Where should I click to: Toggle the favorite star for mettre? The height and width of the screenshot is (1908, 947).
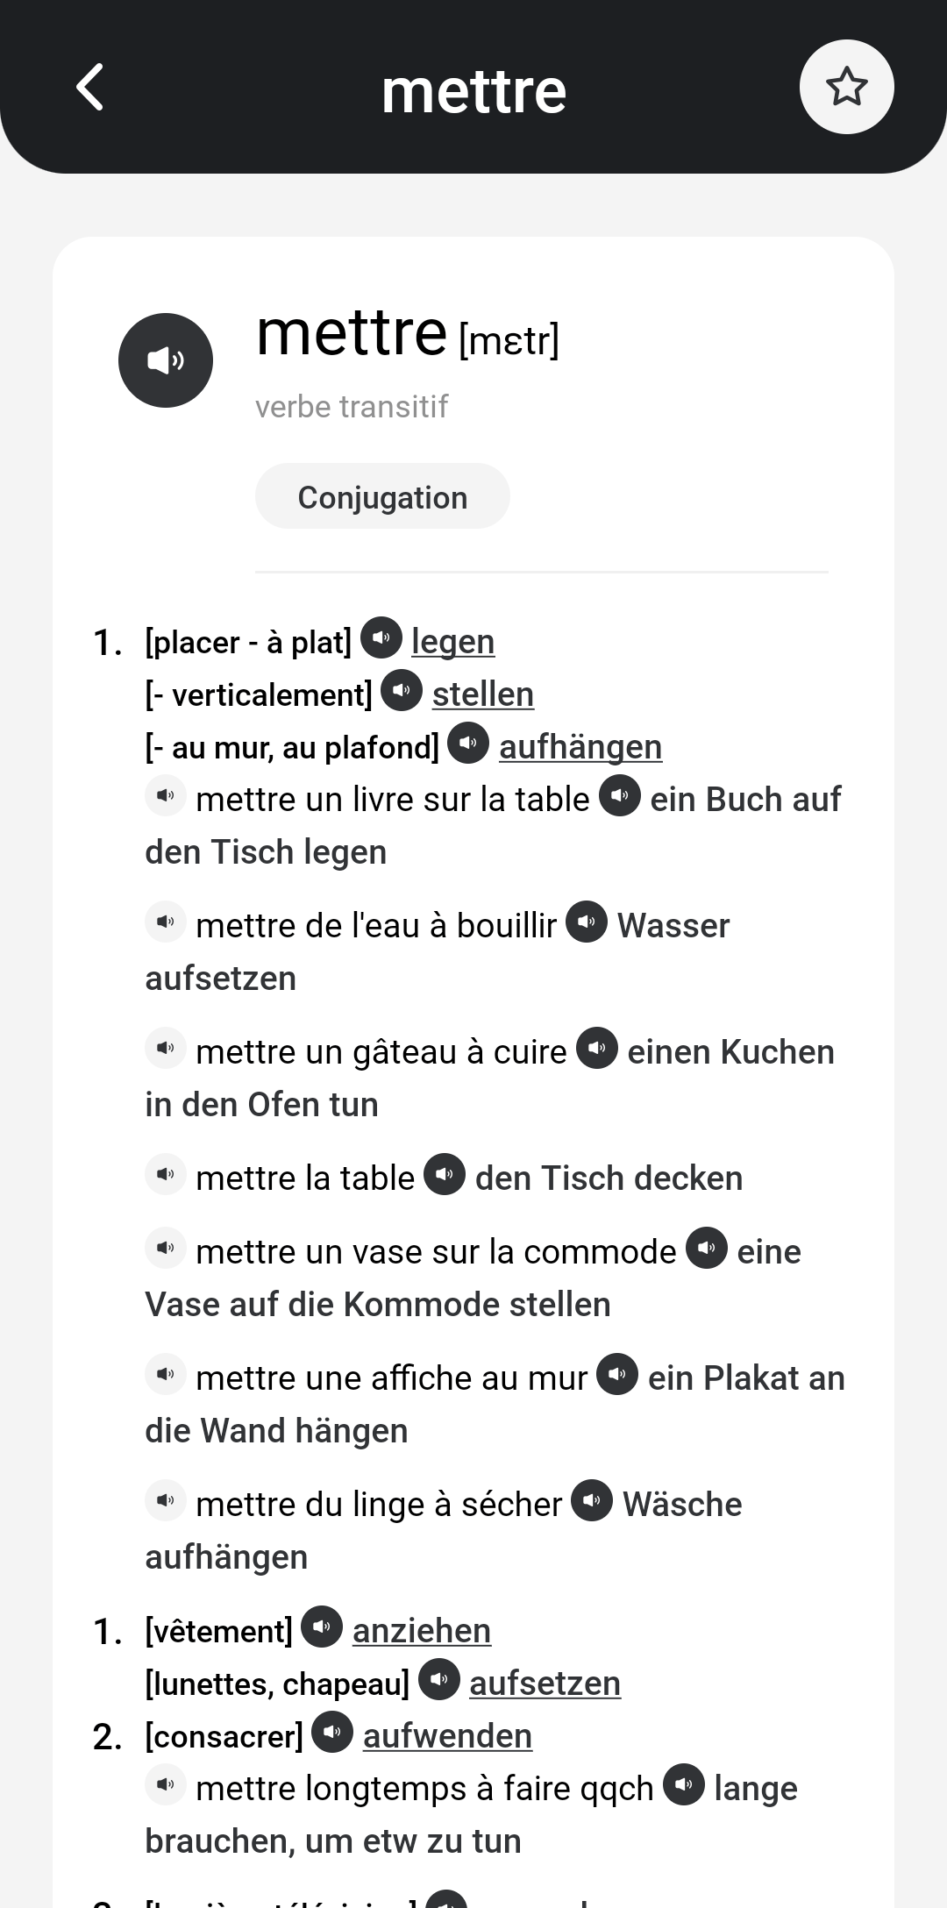[846, 87]
